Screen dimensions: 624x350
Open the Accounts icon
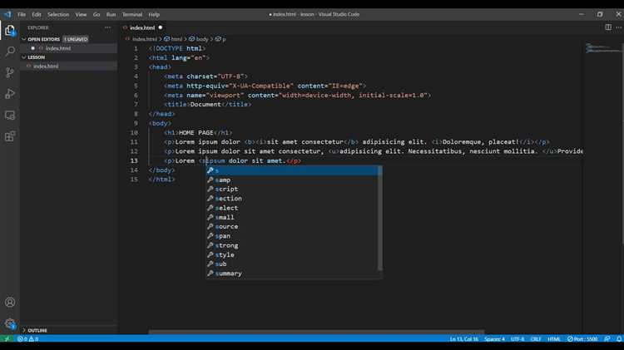click(10, 303)
